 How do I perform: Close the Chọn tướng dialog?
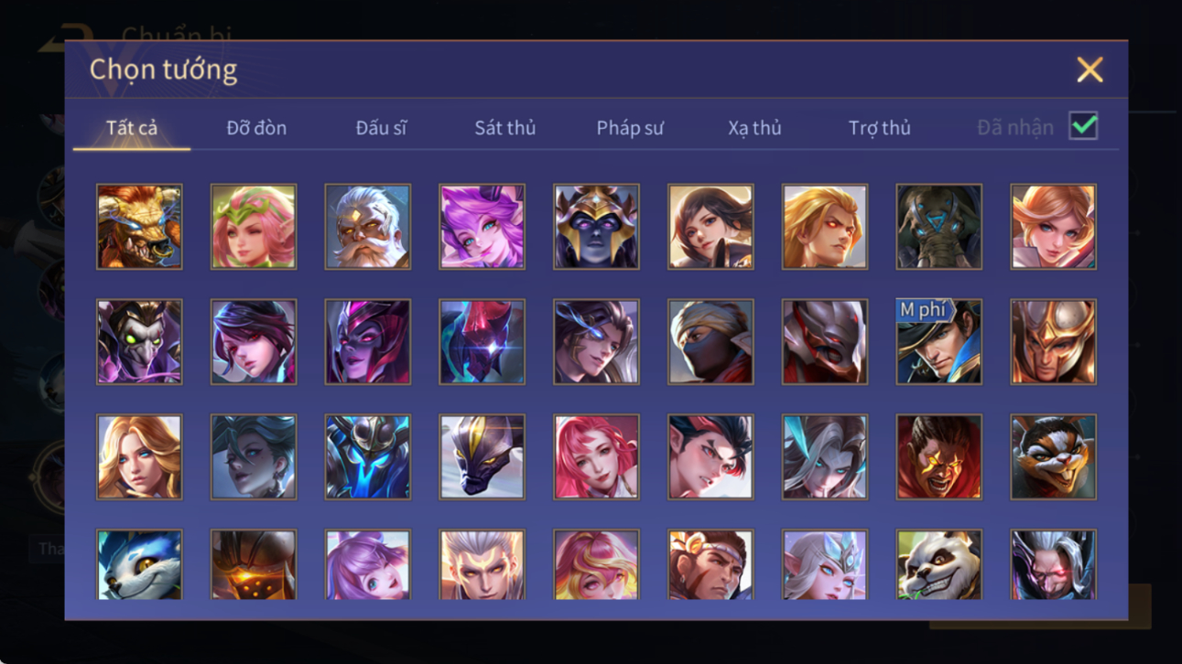pos(1090,70)
